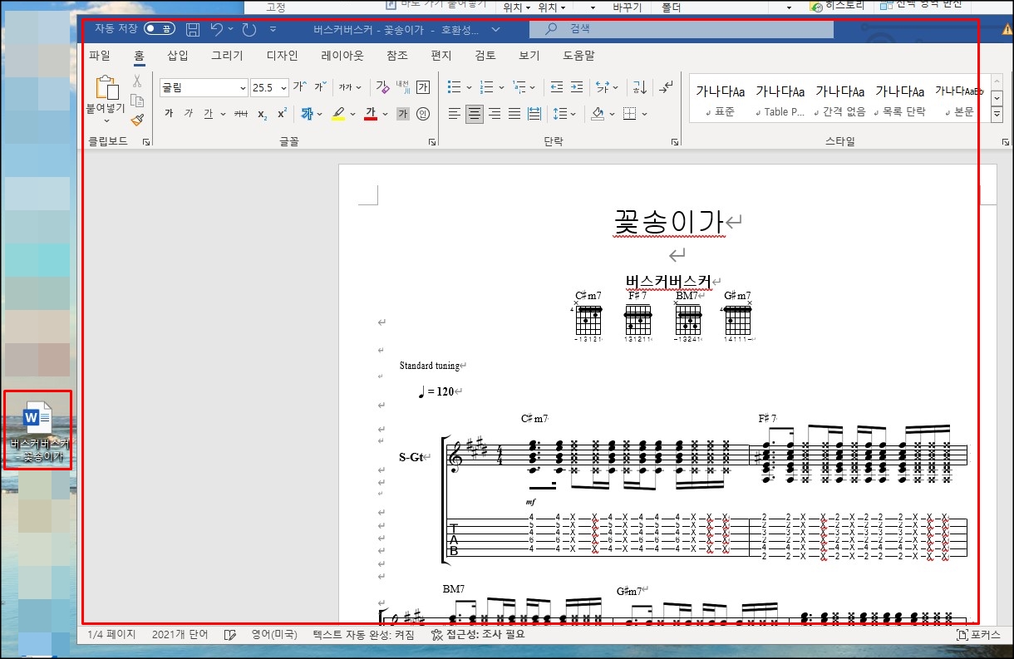This screenshot has width=1014, height=659.
Task: Toggle AutoSave switch
Action: (160, 29)
